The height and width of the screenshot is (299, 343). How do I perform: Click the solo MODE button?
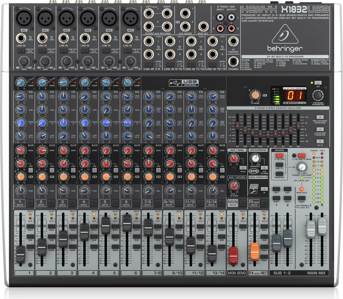302,198
